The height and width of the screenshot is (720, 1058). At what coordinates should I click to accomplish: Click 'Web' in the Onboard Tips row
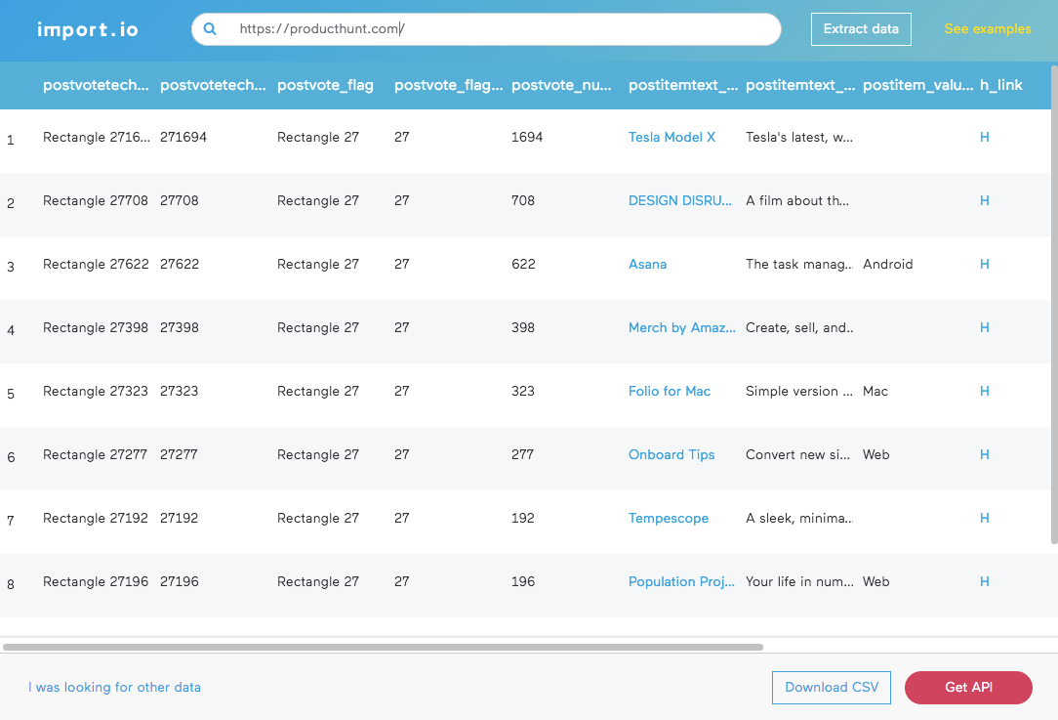[x=875, y=454]
